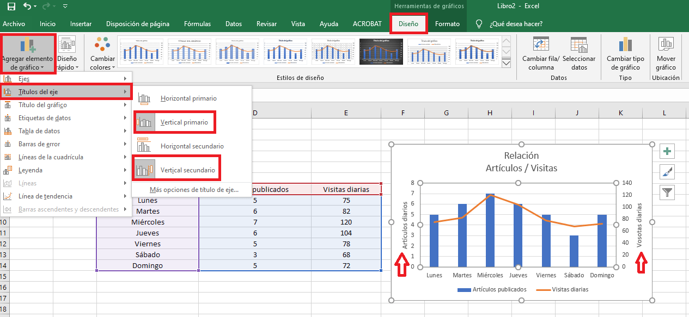
Task: Open the Insertar ribbon tab
Action: (81, 24)
